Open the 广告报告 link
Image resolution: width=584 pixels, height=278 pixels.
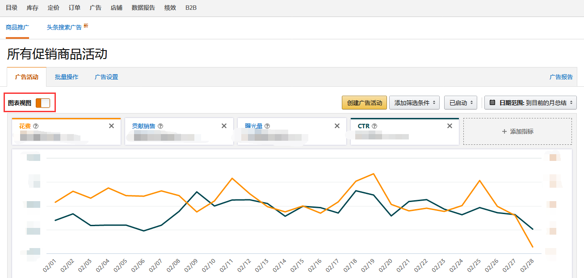[x=561, y=77]
